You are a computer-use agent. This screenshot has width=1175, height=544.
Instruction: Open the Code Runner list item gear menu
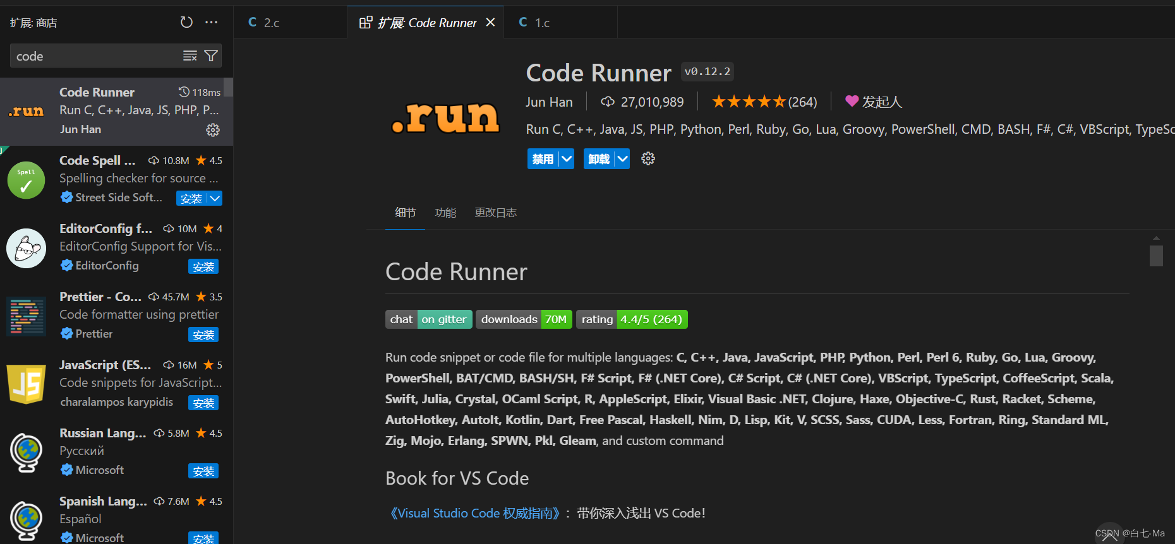(x=213, y=130)
